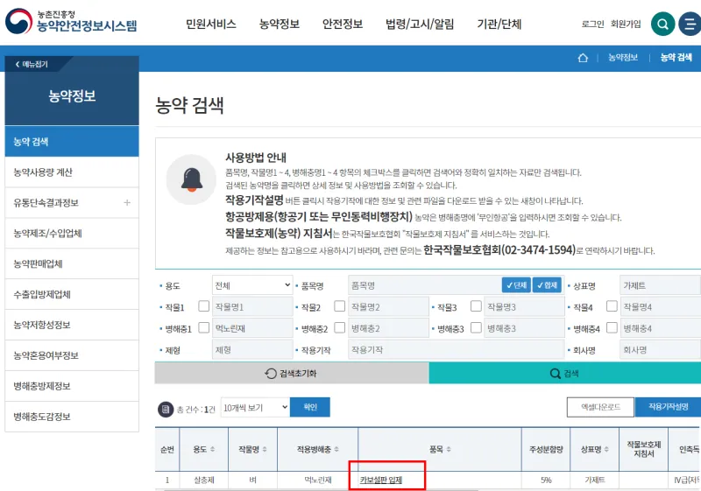Enable the 병해충1 checkbox
Screen dimensions: 701x491
tap(204, 328)
